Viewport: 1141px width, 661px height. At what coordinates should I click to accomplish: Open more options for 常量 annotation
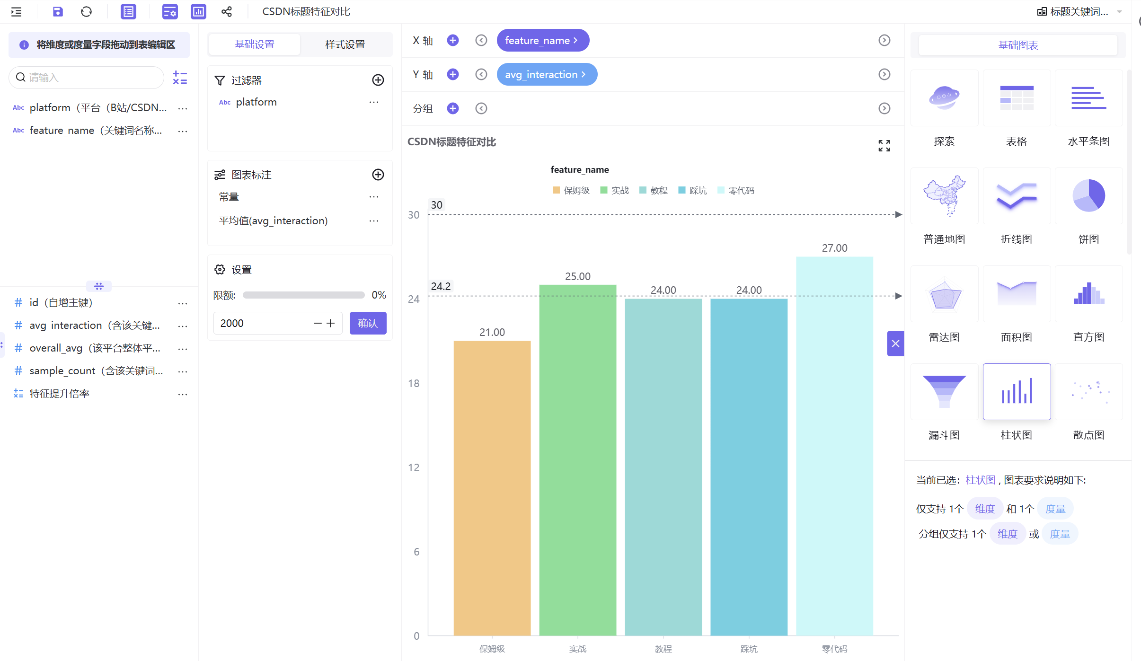(374, 197)
